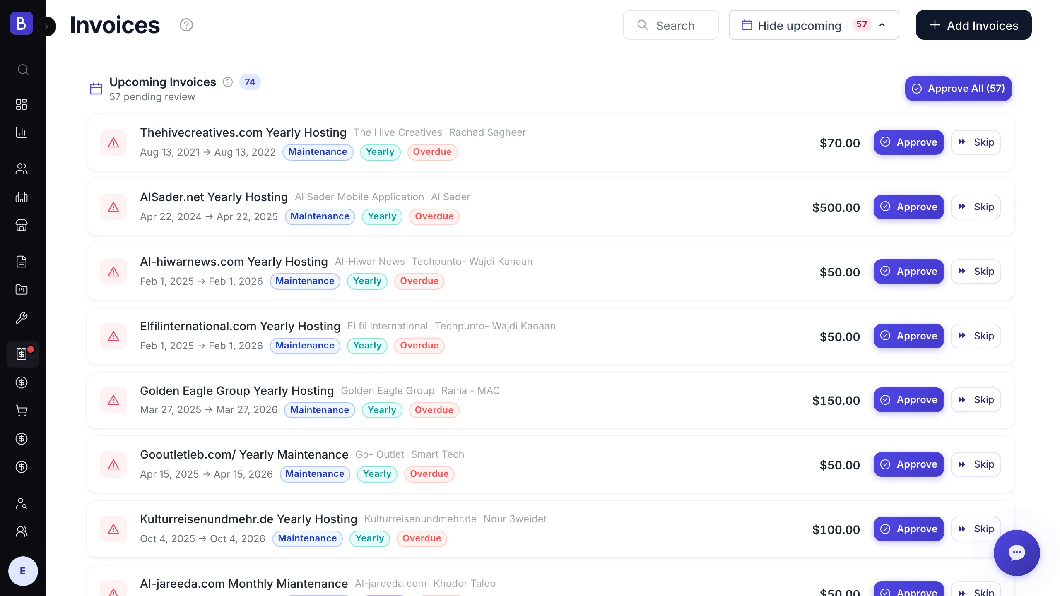Screen dimensions: 1060x596
Task: Expand the sidebar with the arrow toggle
Action: coord(46,26)
